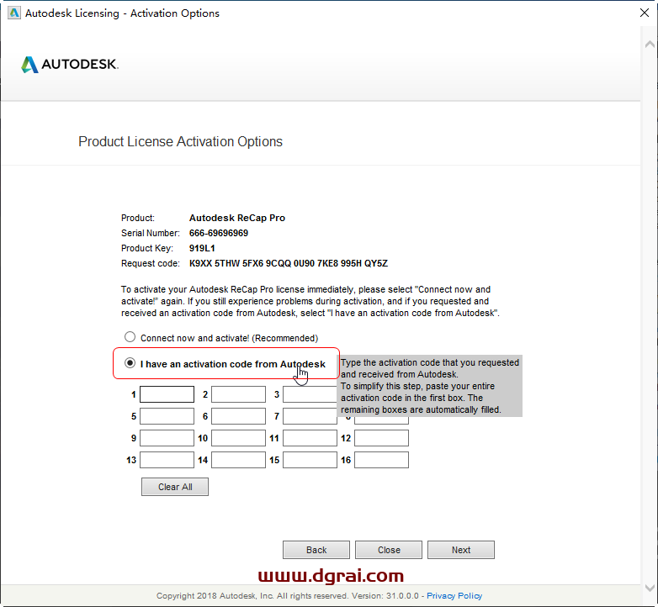Click the Autodesk title bar app icon

[14, 13]
